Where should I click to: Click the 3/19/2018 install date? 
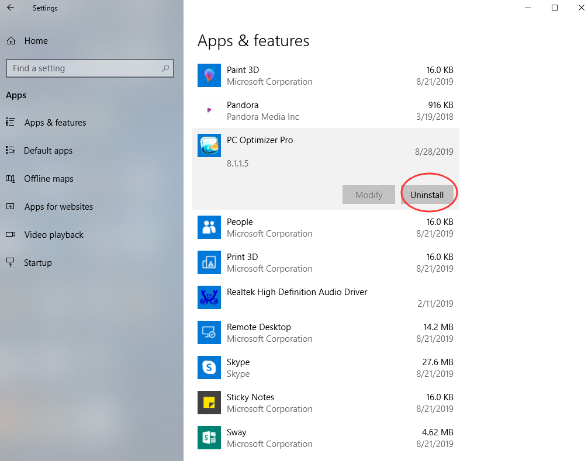[x=435, y=116]
